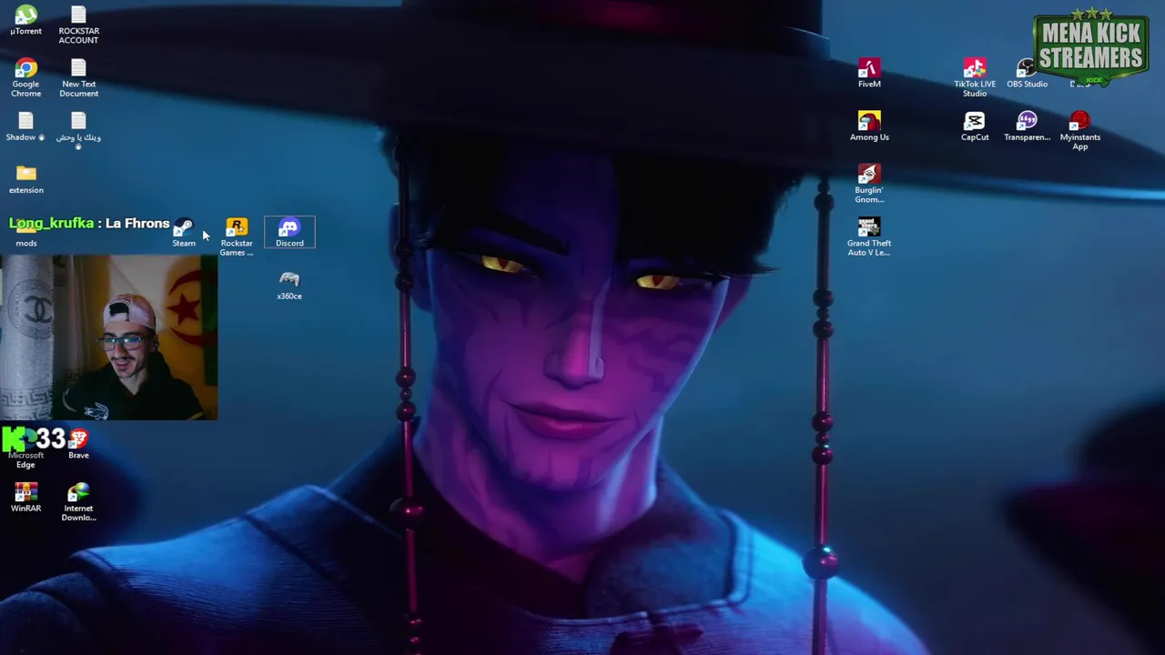Select the mods folder
This screenshot has width=1165, height=655.
pos(25,235)
